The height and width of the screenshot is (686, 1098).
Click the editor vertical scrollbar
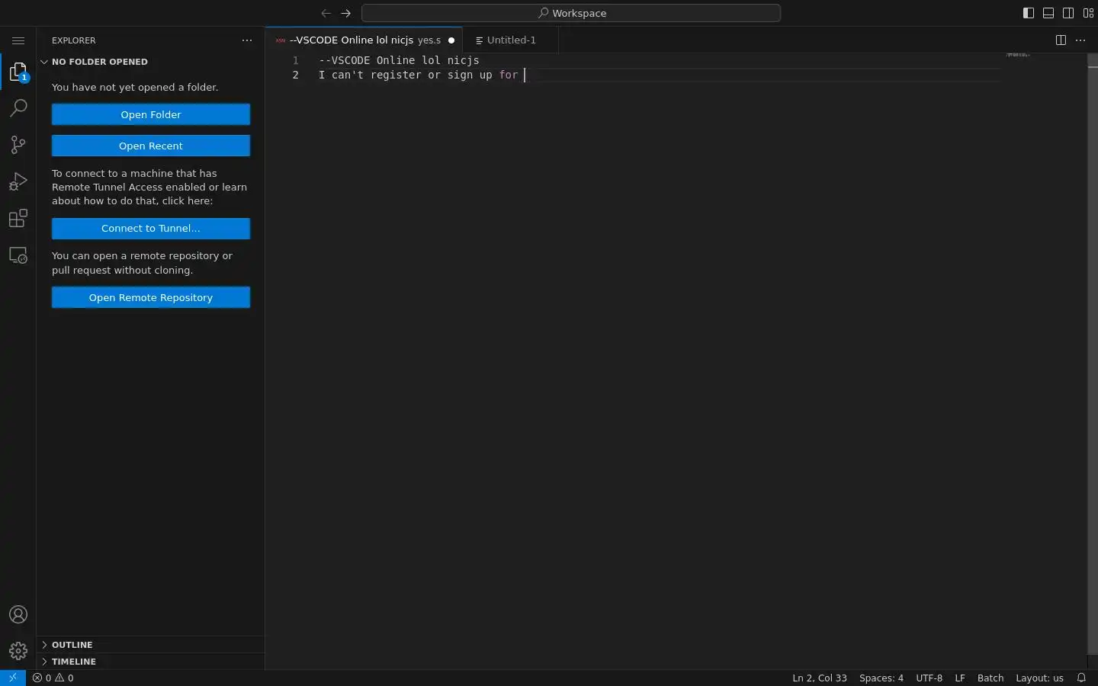coord(1093,354)
